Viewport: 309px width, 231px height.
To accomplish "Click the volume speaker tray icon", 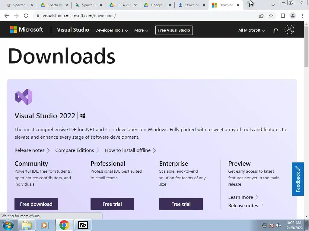I will (x=279, y=225).
